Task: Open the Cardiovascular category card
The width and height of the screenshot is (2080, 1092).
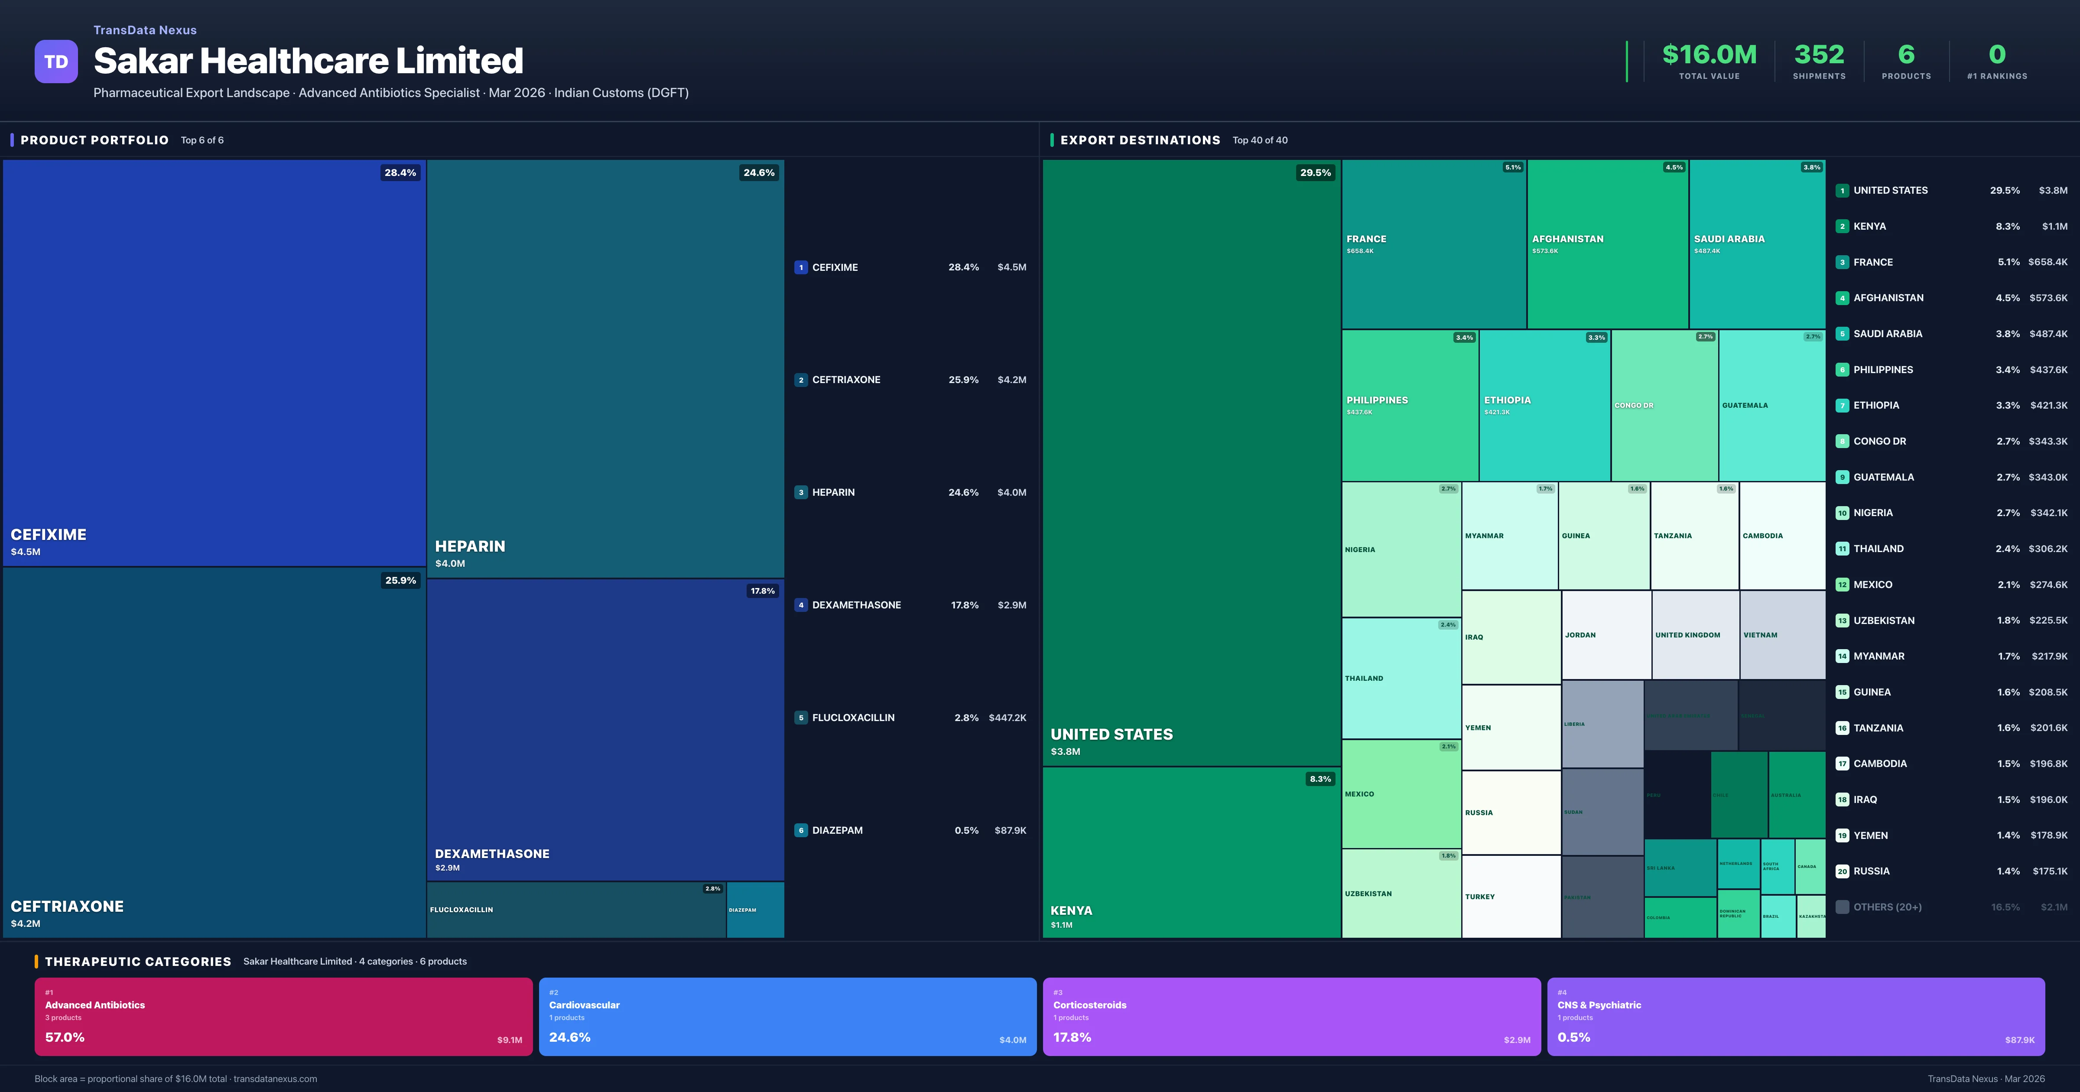Action: tap(787, 1016)
